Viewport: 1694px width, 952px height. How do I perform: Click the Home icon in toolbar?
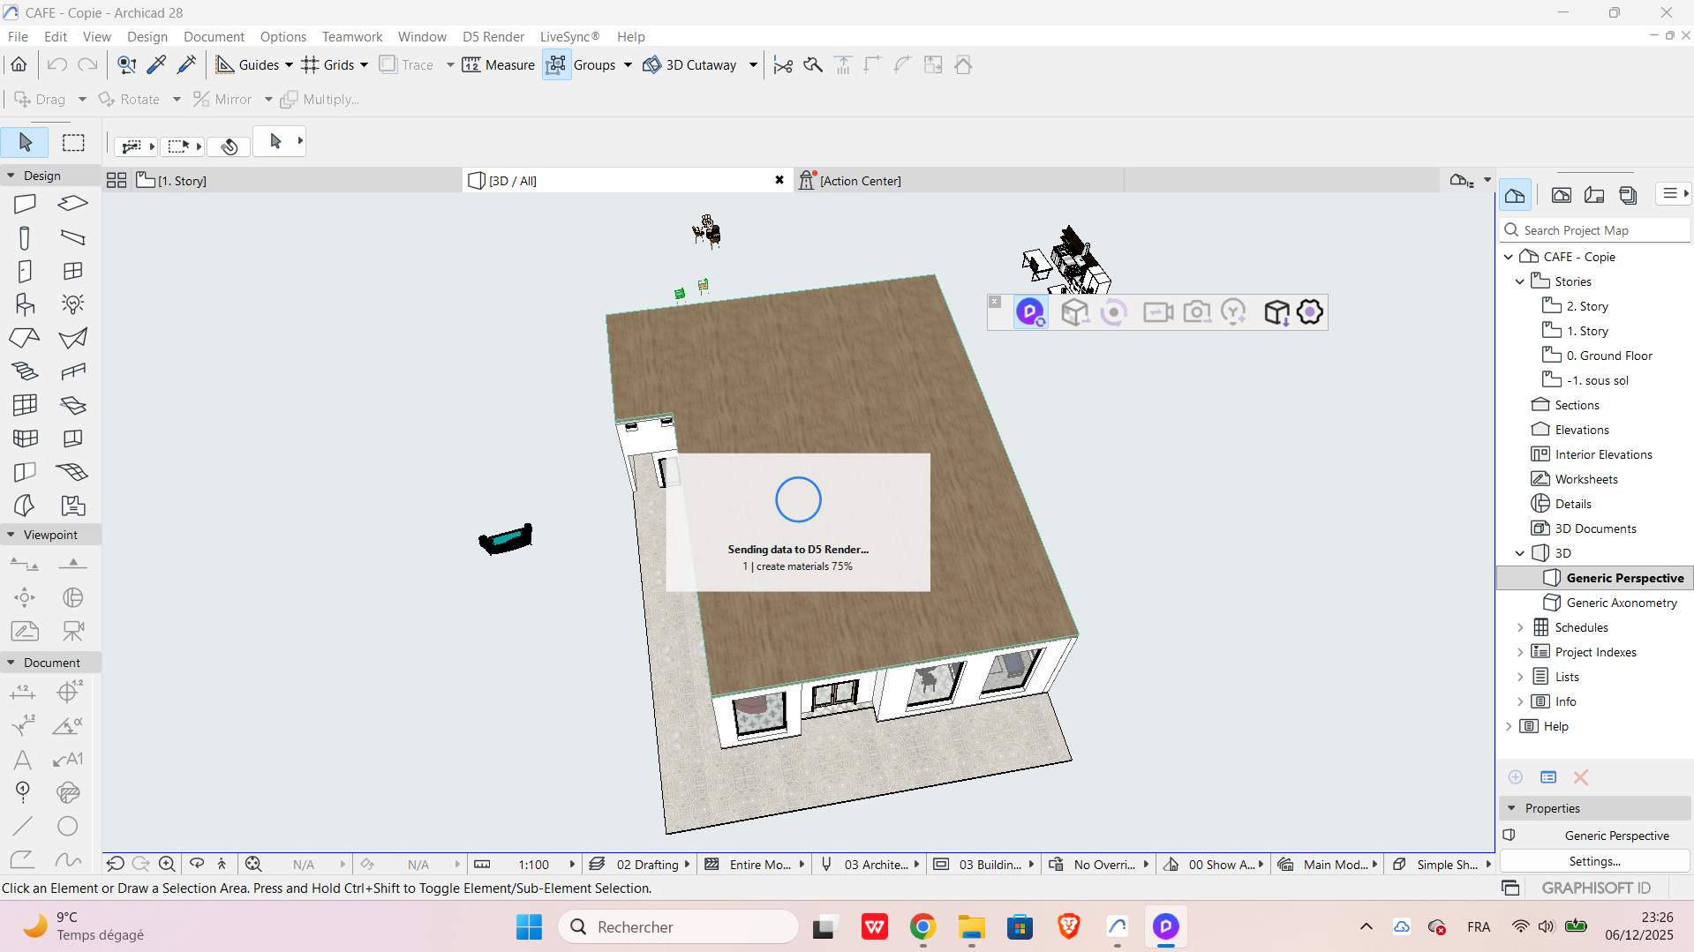[x=19, y=64]
